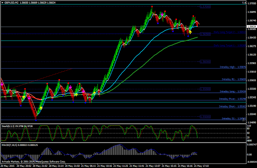Click 1.56120 on the price scale
Viewport: 257px width, 168px height.
click(252, 54)
